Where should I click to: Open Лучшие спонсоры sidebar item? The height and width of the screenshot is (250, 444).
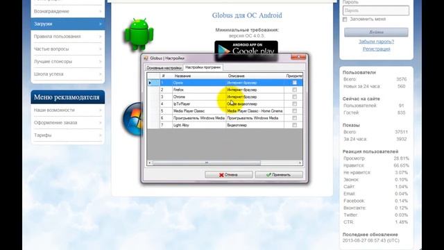click(68, 62)
